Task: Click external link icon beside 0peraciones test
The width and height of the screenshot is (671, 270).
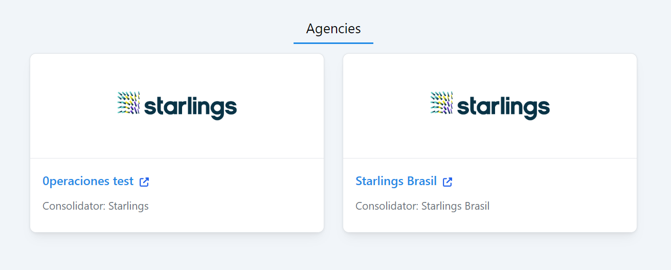Action: coord(144,182)
